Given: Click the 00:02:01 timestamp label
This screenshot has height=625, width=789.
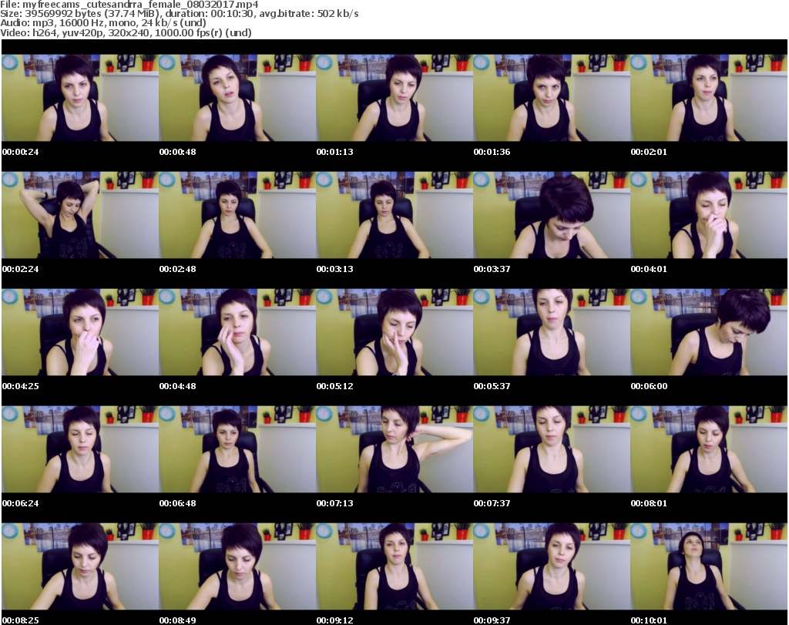Looking at the screenshot, I should (649, 152).
